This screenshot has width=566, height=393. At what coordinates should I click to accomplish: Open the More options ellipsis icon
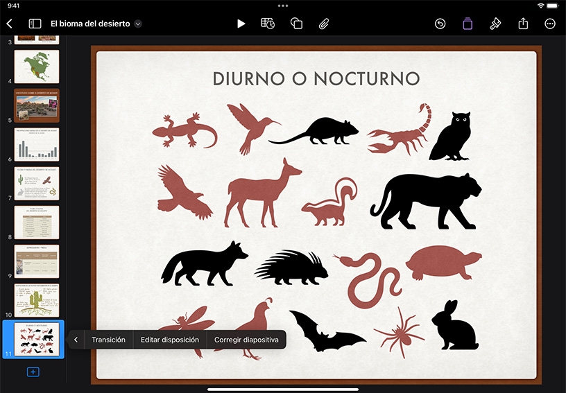(550, 24)
